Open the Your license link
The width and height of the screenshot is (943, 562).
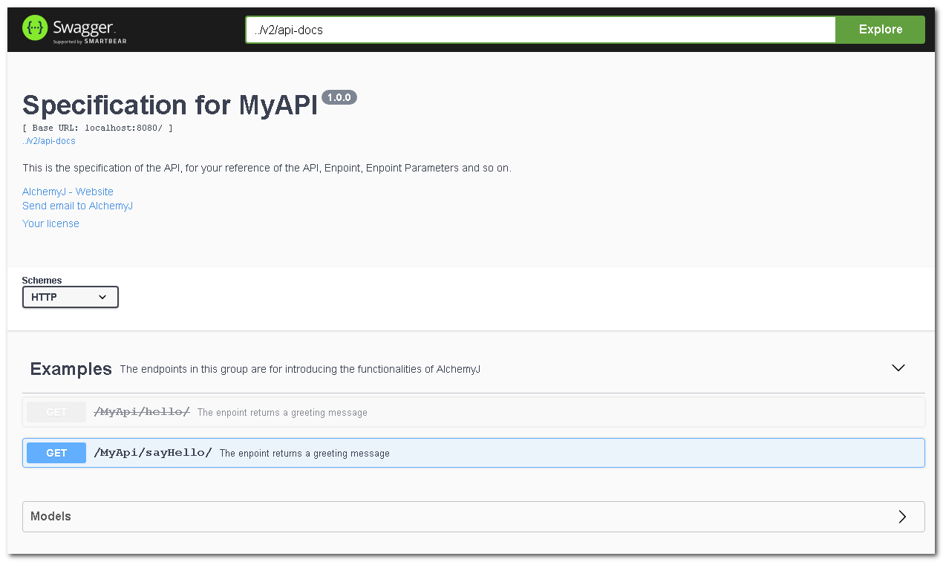50,223
